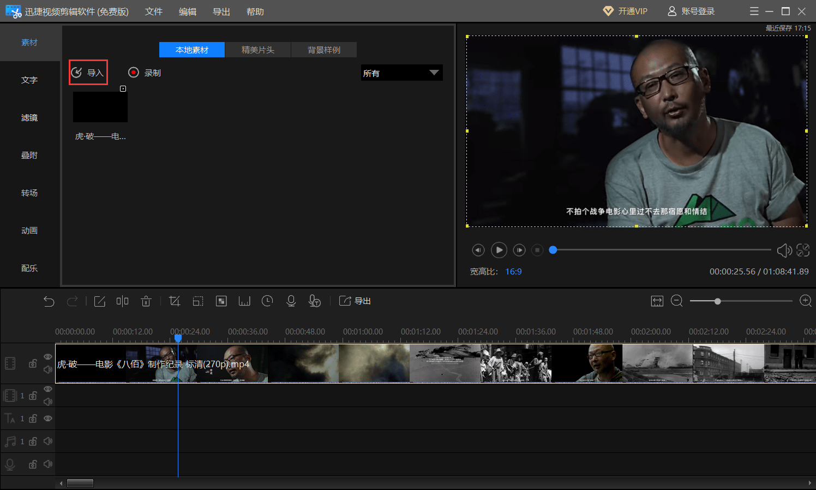Switch to the 背景样例 tab

(x=324, y=50)
